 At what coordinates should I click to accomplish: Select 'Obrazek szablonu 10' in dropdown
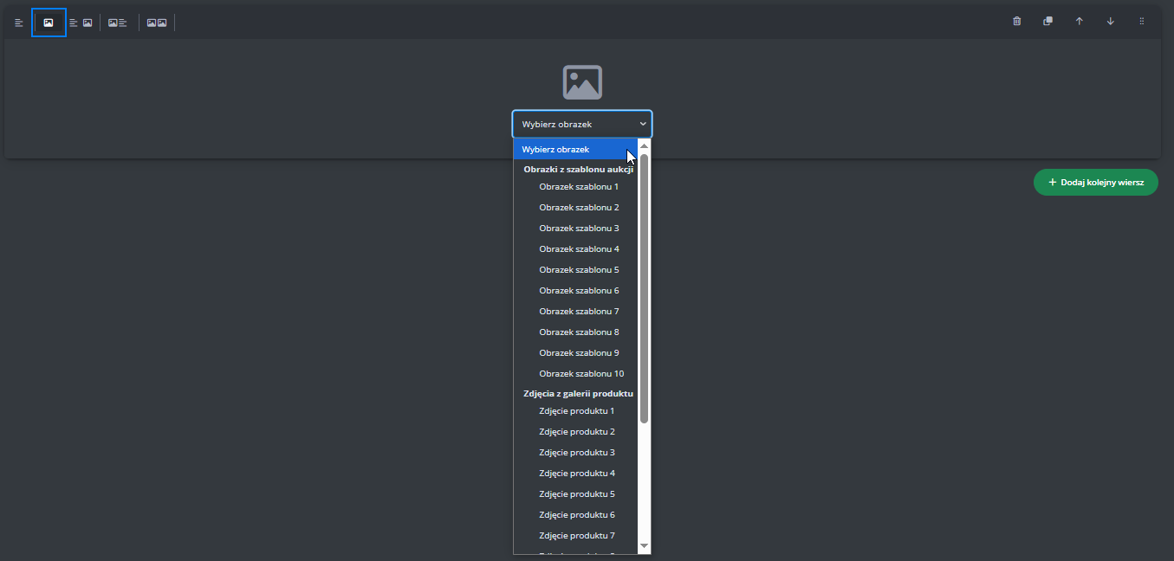581,374
